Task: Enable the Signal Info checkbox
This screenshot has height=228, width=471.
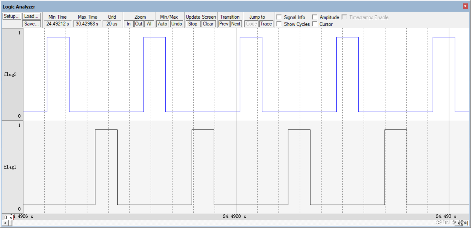Action: pos(279,17)
